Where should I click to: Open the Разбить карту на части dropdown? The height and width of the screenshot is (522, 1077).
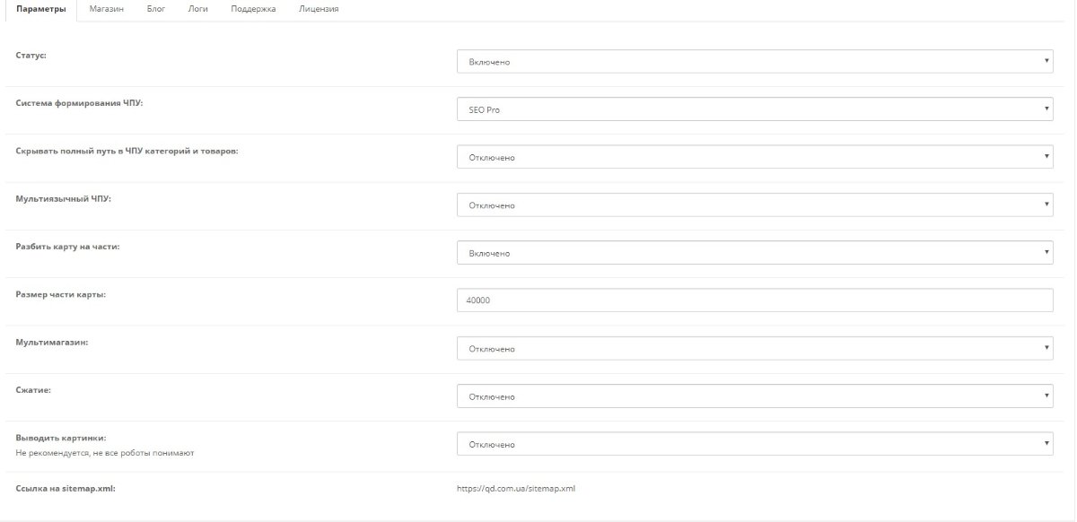click(x=755, y=253)
